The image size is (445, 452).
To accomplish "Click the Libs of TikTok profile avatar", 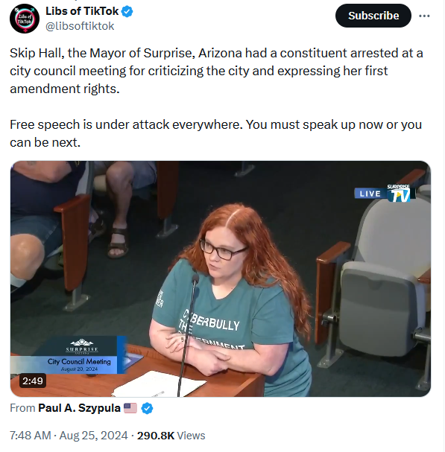I will click(x=25, y=19).
